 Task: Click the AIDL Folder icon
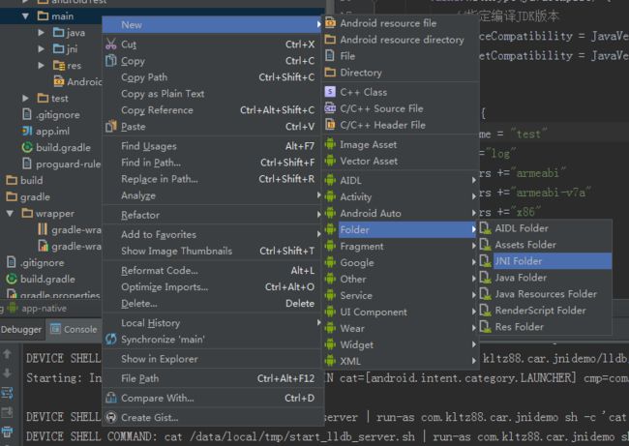pos(486,228)
